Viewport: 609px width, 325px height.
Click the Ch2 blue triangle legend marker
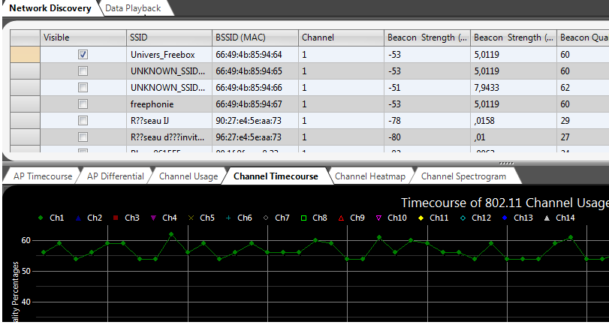click(78, 218)
